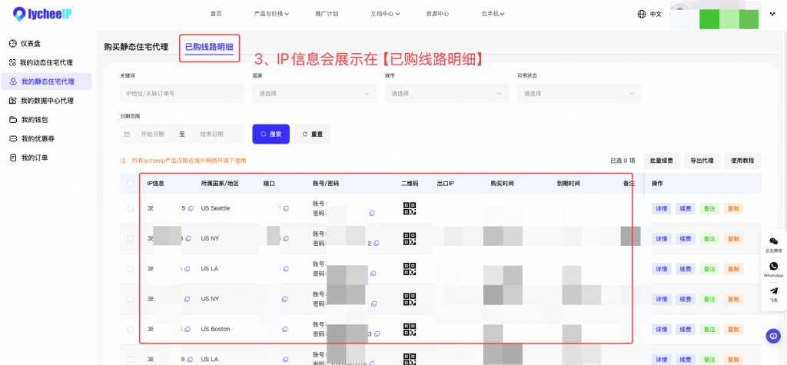Open the 国家 country dropdown
The image size is (787, 365).
pos(314,94)
